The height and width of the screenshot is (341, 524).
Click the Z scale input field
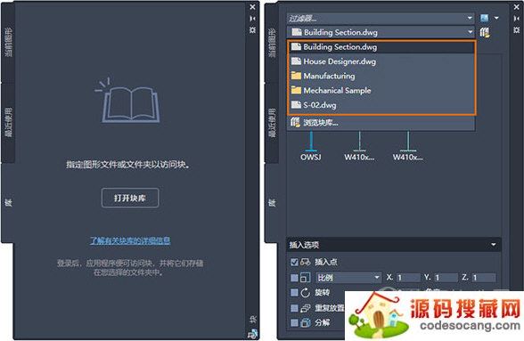(484, 278)
